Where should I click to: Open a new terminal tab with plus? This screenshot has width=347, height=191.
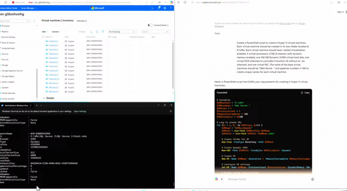click(37, 105)
